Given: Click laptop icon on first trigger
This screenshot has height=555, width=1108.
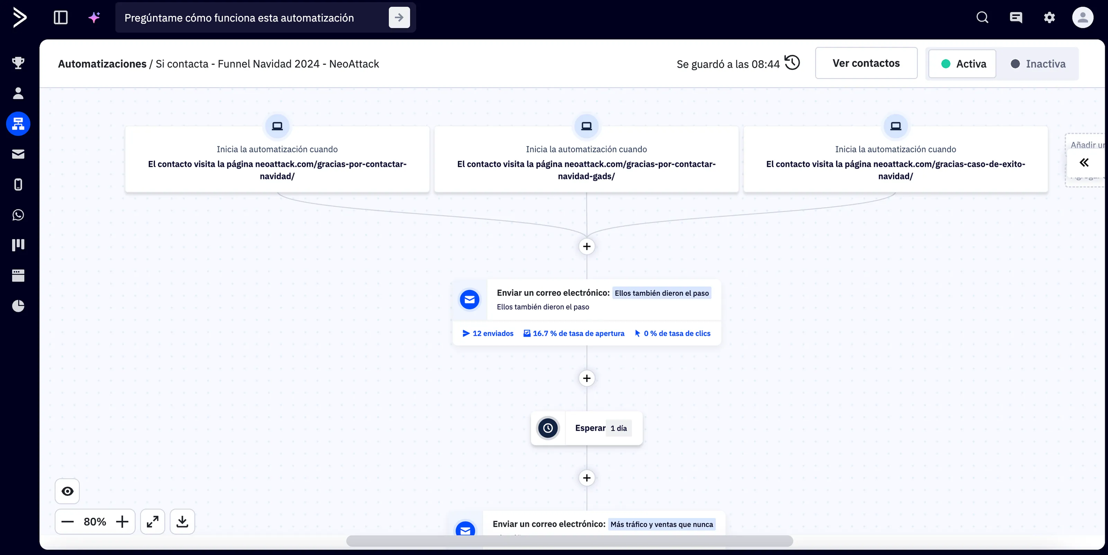Looking at the screenshot, I should pyautogui.click(x=277, y=126).
